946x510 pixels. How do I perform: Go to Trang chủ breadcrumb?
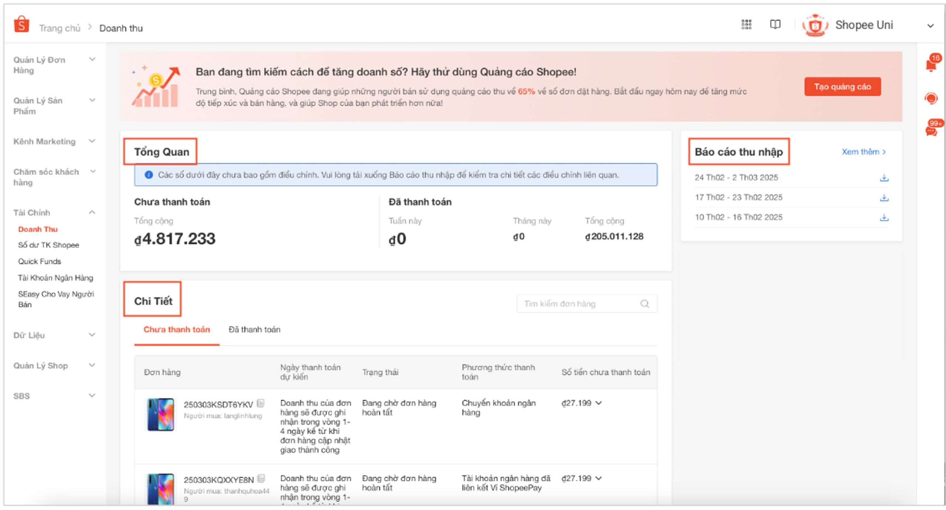pos(60,28)
